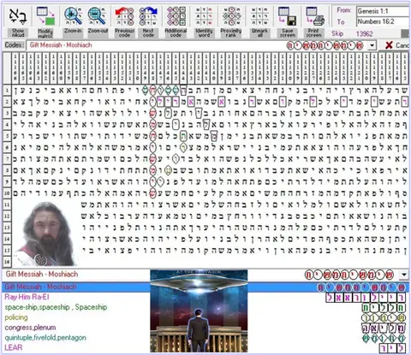Go to Previous code
Image resolution: width=411 pixels, height=355 pixels.
tap(124, 16)
